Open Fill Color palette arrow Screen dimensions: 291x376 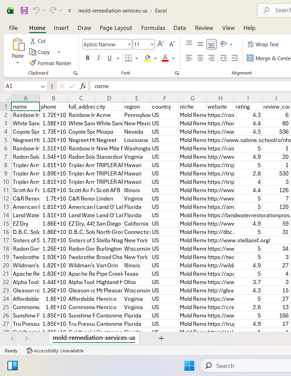155,58
